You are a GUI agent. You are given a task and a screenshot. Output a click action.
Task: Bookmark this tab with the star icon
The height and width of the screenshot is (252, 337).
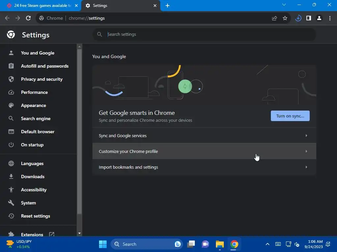pos(285,18)
